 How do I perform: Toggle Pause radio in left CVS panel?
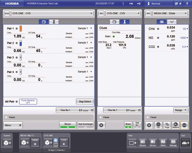(6, 117)
